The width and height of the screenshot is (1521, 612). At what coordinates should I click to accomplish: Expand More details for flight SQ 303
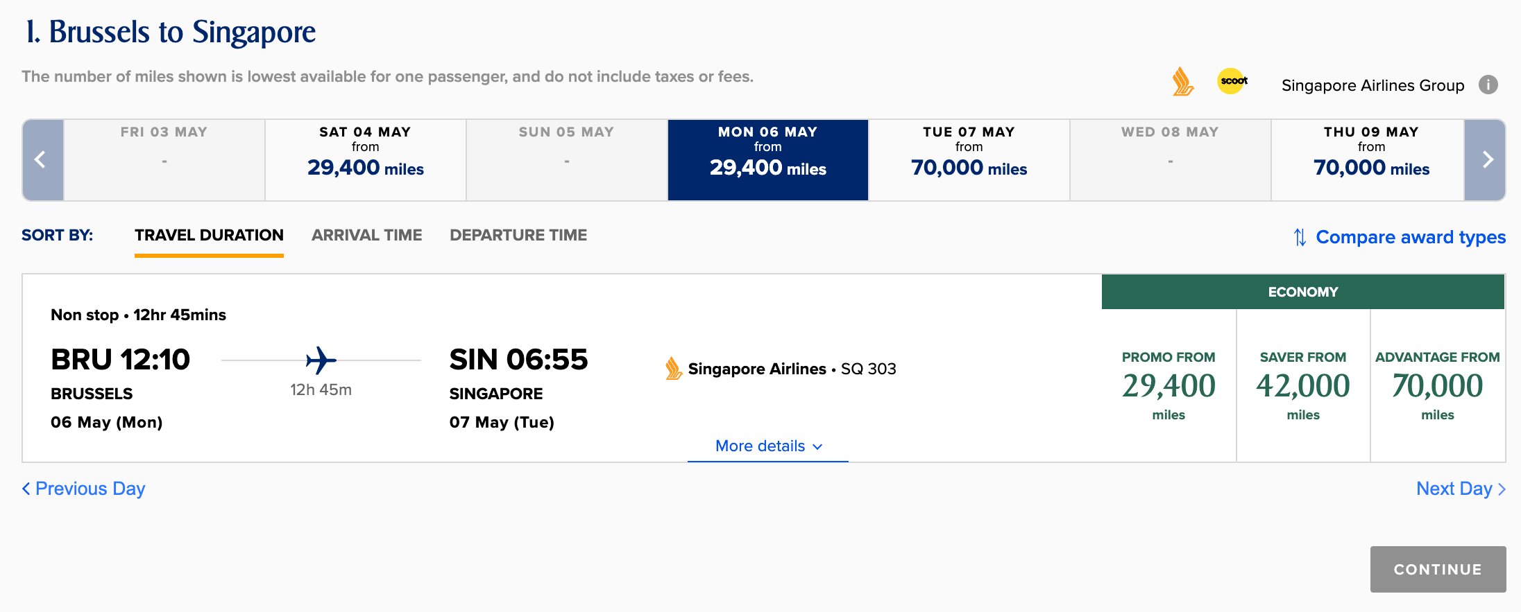768,446
